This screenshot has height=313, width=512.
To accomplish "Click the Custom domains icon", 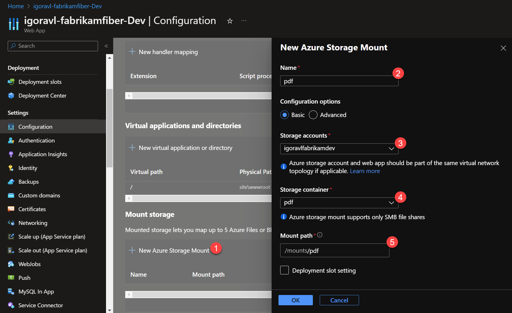I will coord(11,195).
